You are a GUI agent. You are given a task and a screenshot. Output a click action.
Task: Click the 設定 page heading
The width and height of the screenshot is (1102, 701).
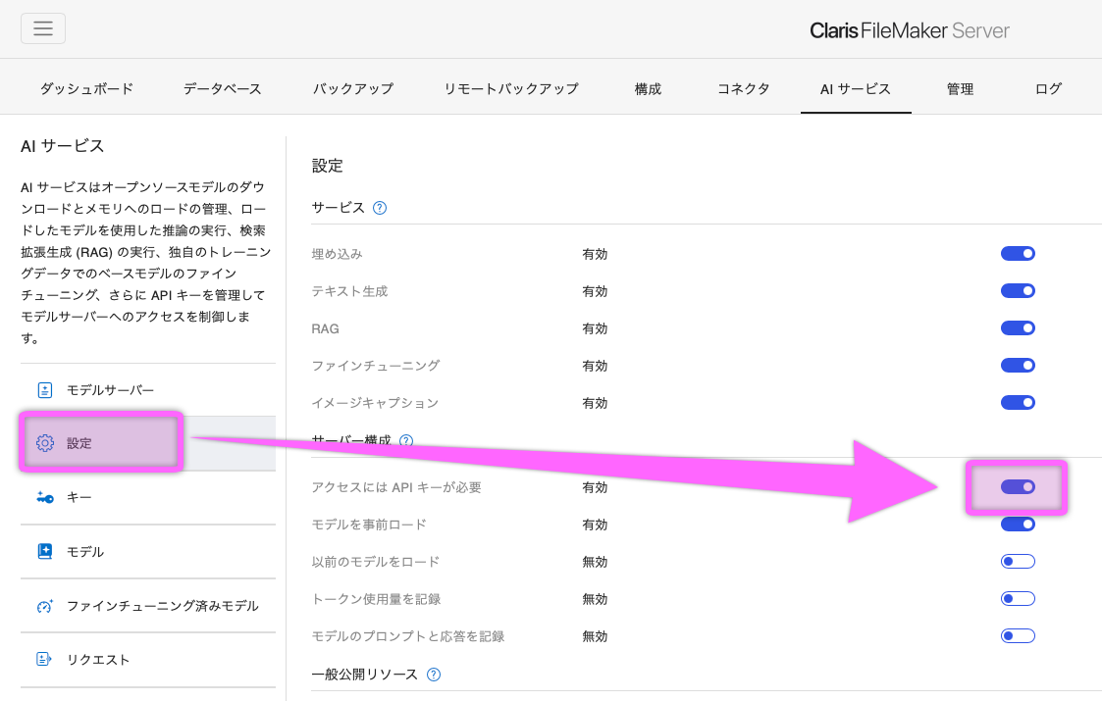328,166
